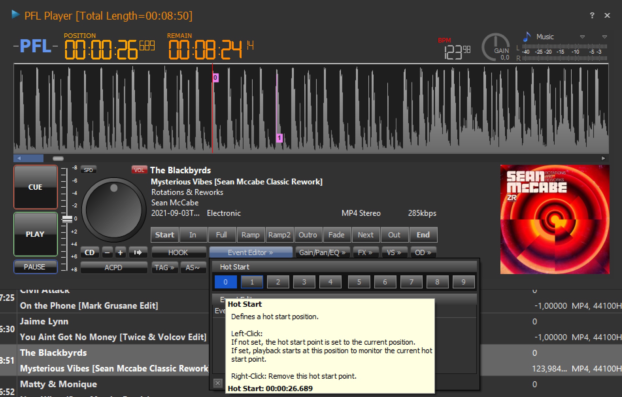Open the dropdown arrow right after Music

point(582,37)
